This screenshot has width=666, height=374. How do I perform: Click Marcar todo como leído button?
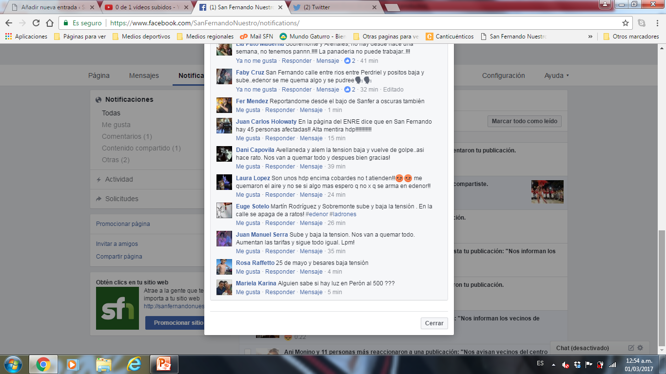pos(524,121)
